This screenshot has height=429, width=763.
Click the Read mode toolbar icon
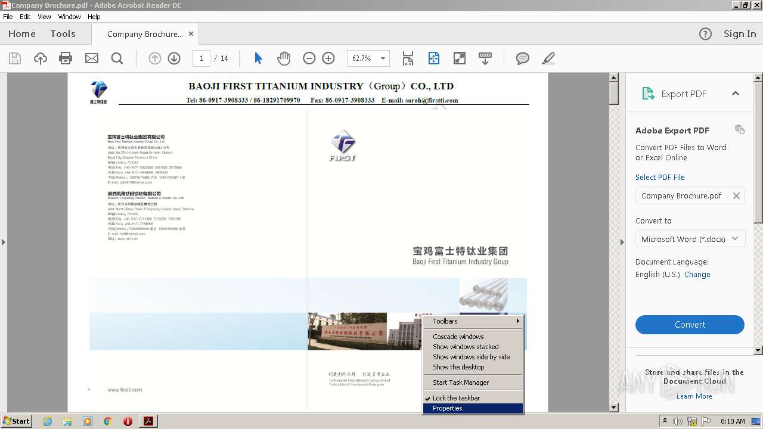pyautogui.click(x=485, y=58)
